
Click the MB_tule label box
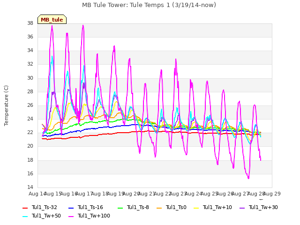click(52, 19)
